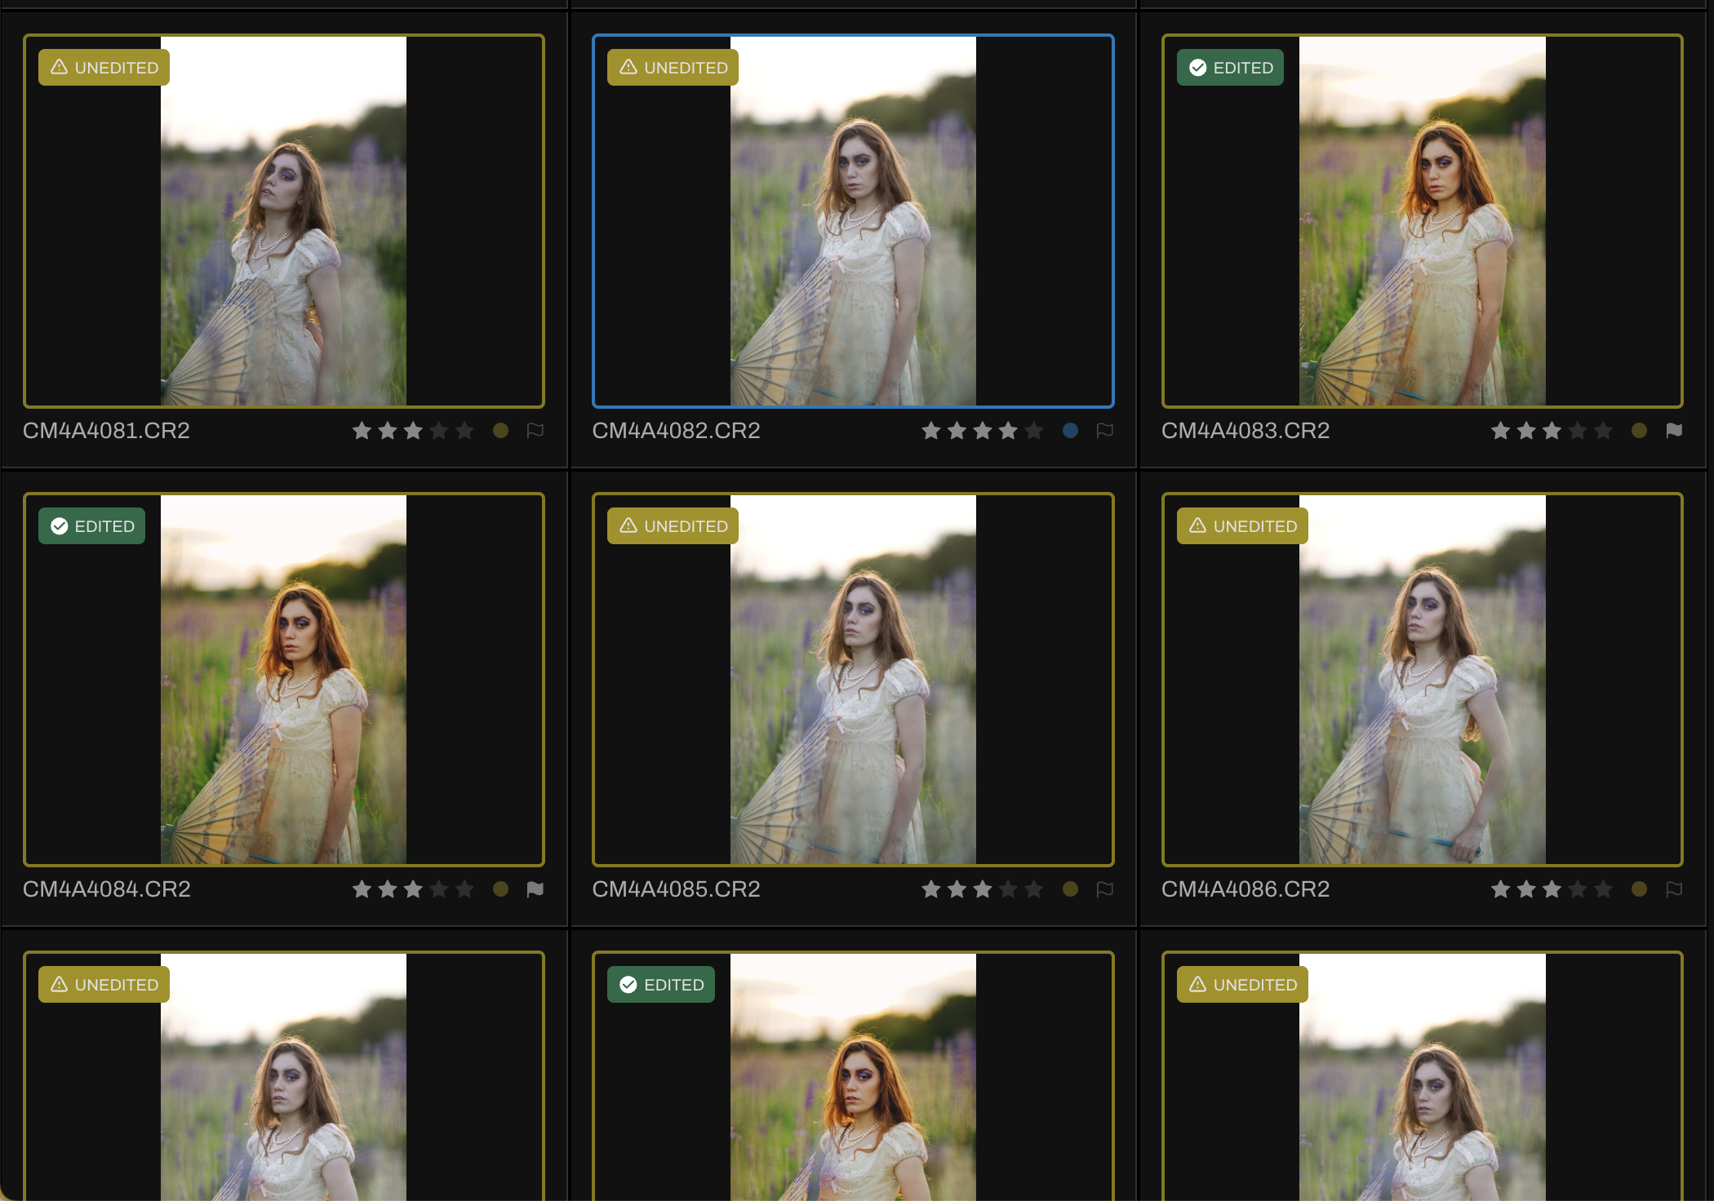The width and height of the screenshot is (1714, 1201).
Task: Click the CM4A4083.CR2 filename
Action: click(x=1246, y=431)
